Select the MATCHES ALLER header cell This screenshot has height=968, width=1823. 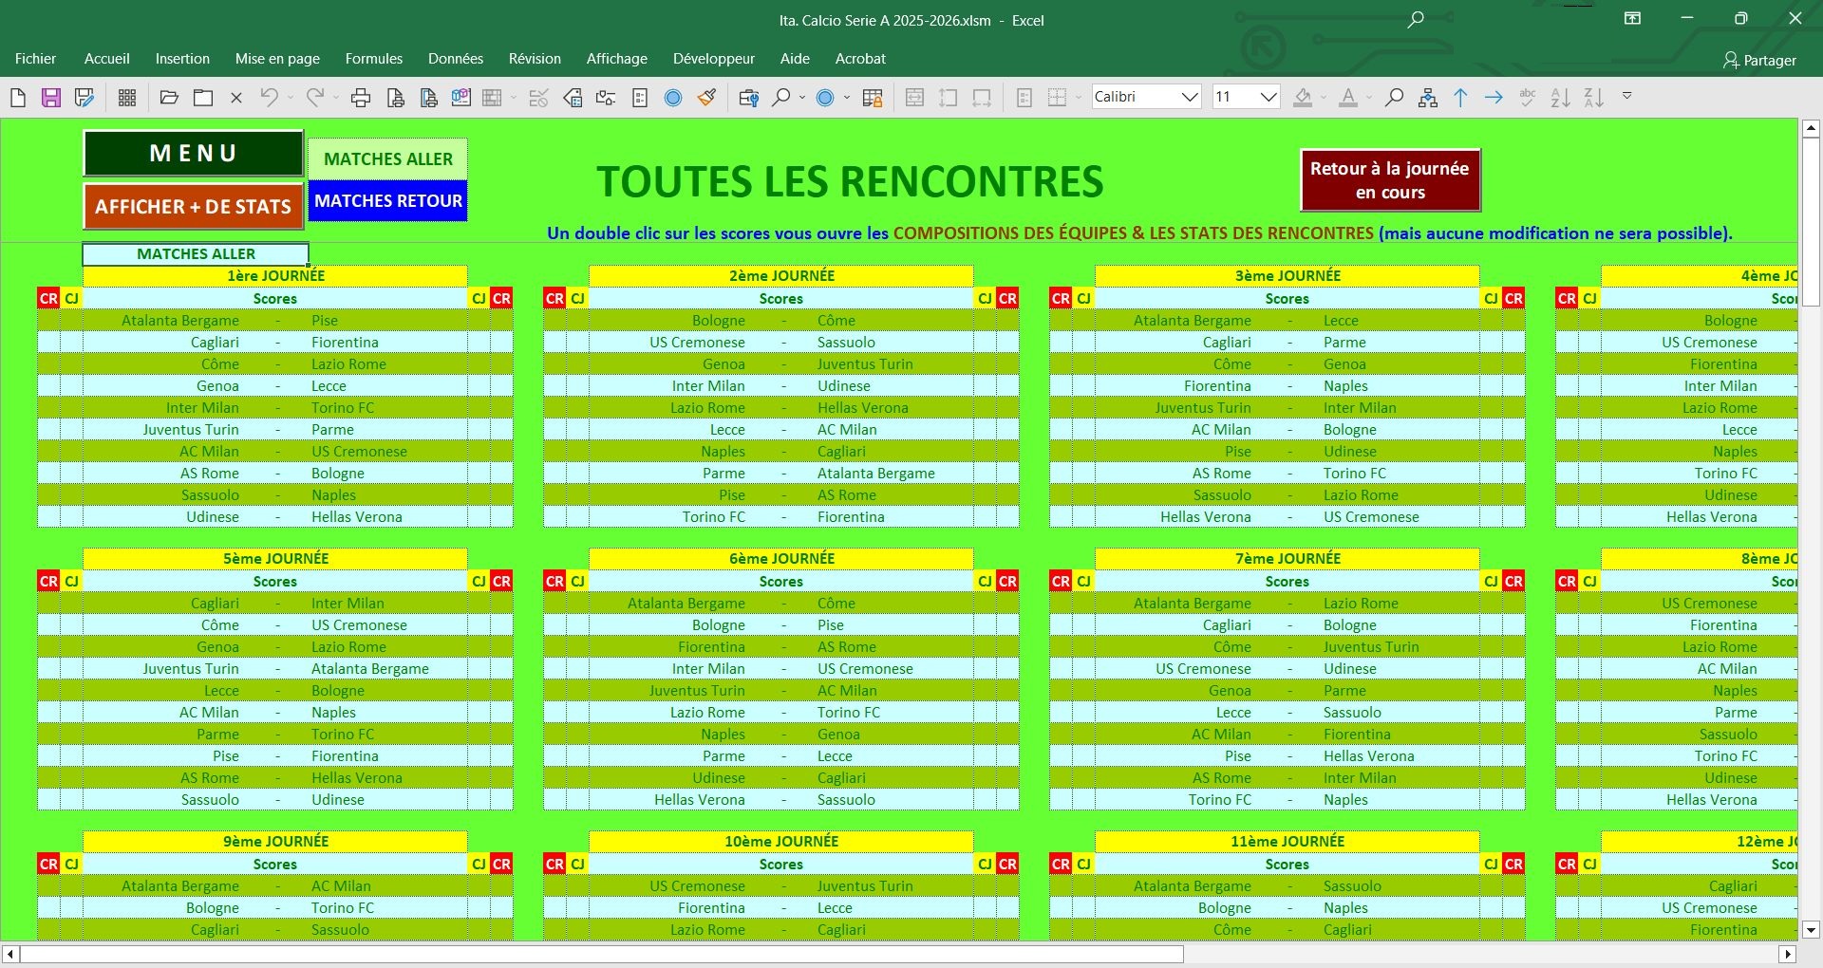pos(196,254)
